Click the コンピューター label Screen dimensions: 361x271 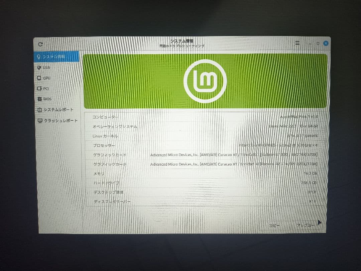(x=105, y=117)
